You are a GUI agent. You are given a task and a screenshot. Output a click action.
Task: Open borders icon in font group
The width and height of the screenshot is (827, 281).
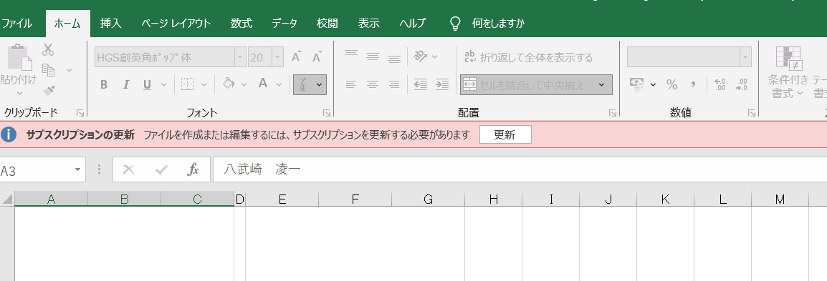pyautogui.click(x=188, y=84)
